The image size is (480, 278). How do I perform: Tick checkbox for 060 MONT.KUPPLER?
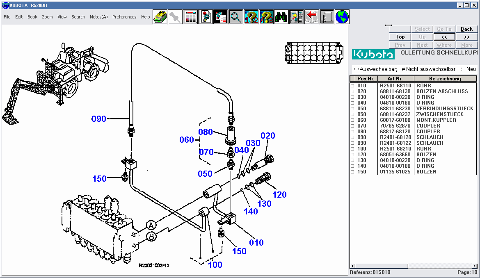[x=352, y=120]
